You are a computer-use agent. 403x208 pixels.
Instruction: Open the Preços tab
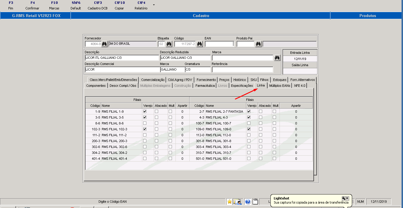click(x=224, y=80)
